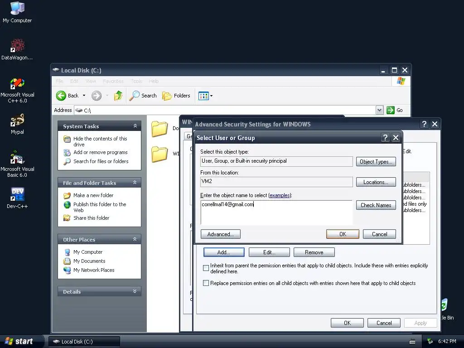Click the Add button in Advanced Security
Viewport: 464px width, 348px height.
(224, 252)
